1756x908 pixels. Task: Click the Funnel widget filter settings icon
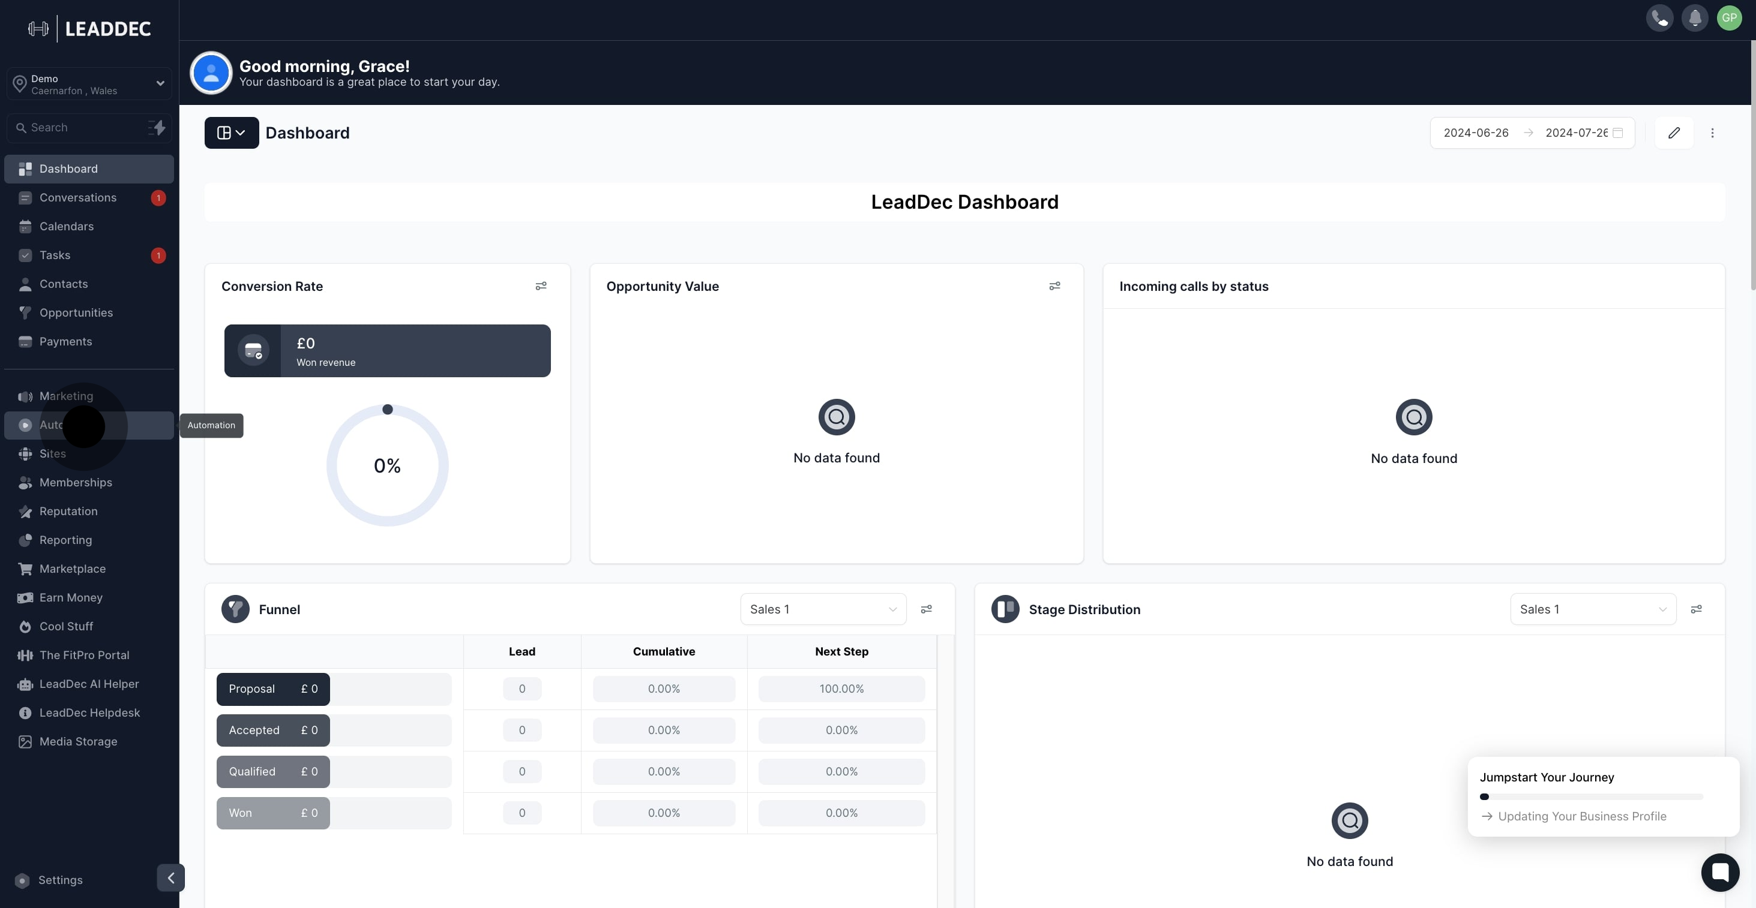click(926, 609)
